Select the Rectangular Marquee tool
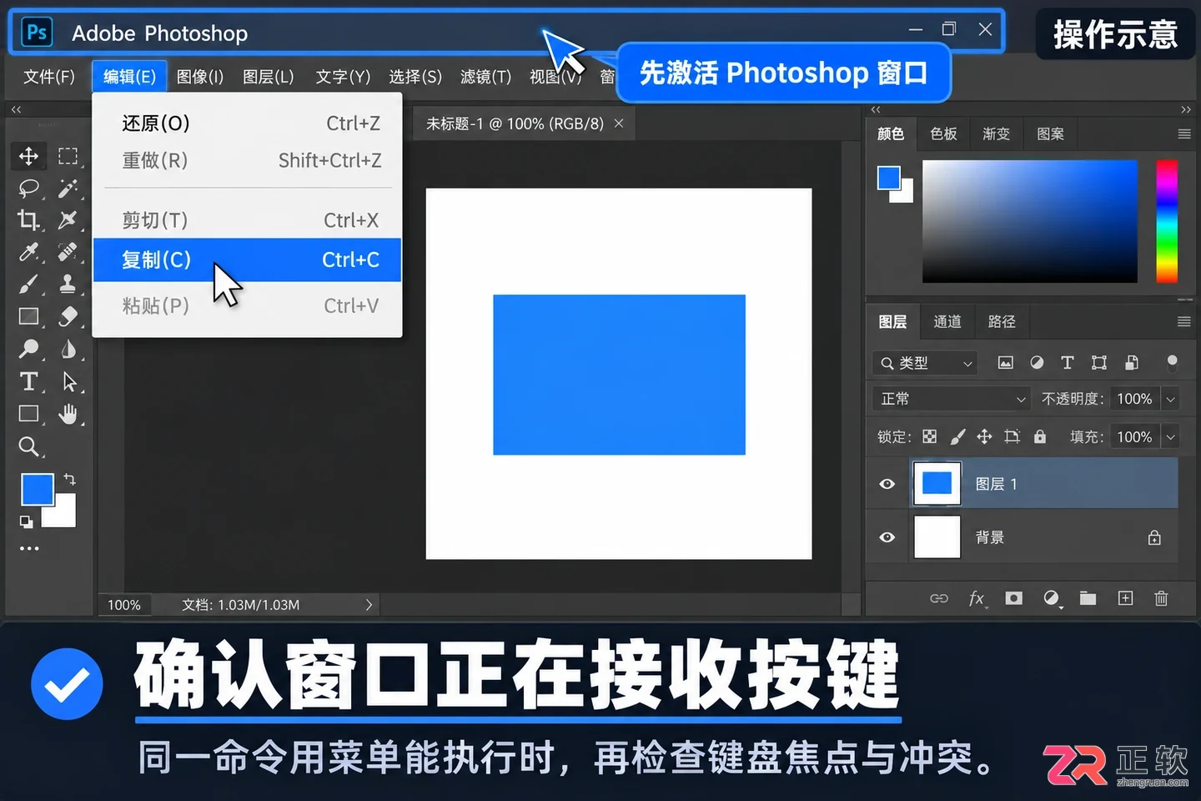Screen dimensions: 1201x801 [68, 156]
